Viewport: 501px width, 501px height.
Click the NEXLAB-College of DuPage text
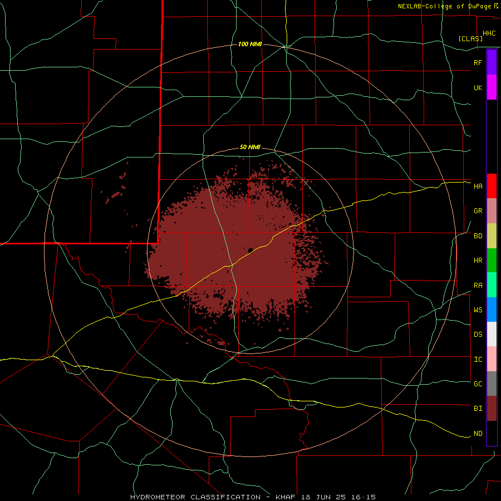pos(444,6)
